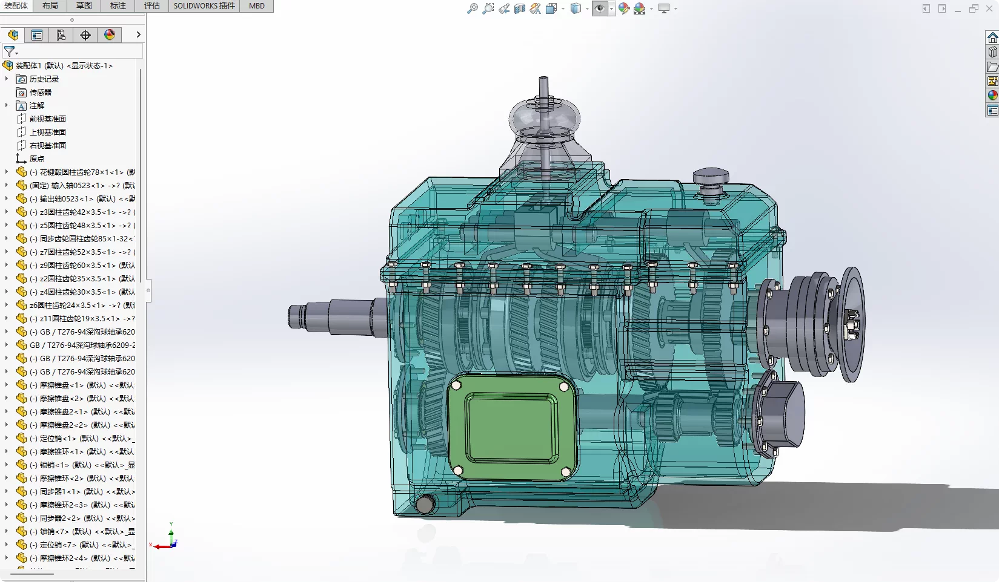Image resolution: width=999 pixels, height=582 pixels.
Task: Expand the z9圆柱齿轮60×3.5 component
Action: [x=7, y=265]
